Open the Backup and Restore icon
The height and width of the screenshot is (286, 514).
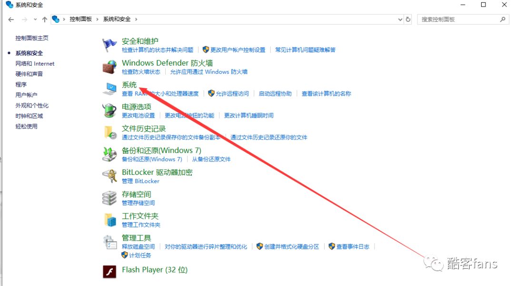(x=109, y=154)
